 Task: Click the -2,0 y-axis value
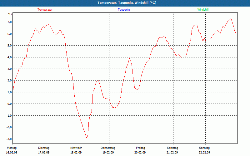tap(9, 127)
